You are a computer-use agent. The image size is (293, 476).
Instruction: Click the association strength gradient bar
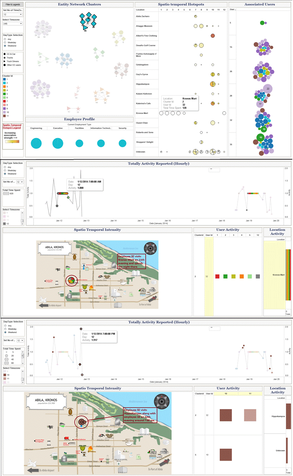[x=13, y=141]
